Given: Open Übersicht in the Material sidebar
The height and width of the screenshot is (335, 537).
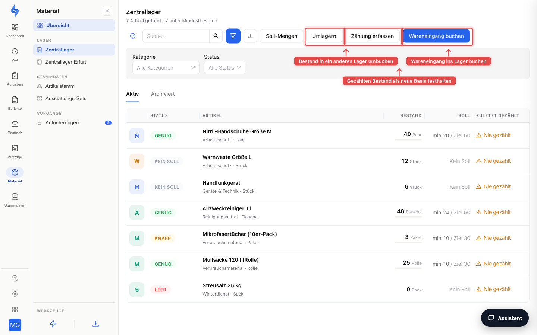Looking at the screenshot, I should (x=74, y=25).
